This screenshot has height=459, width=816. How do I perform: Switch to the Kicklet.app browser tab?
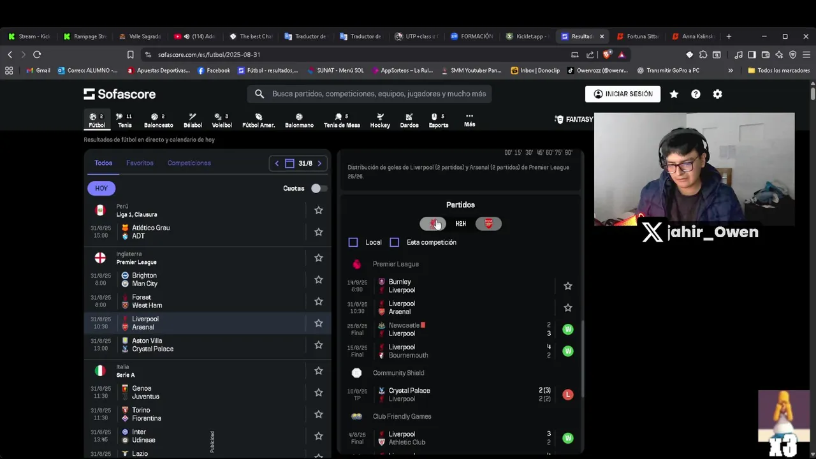click(527, 36)
